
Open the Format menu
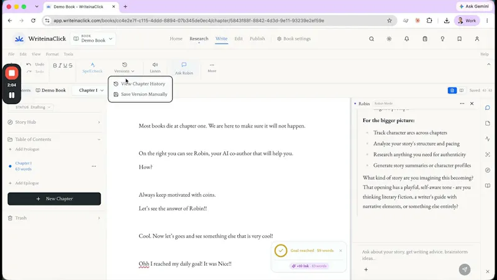click(x=52, y=54)
